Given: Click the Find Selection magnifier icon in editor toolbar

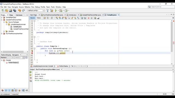Looking at the screenshot, I should (x=57, y=18).
